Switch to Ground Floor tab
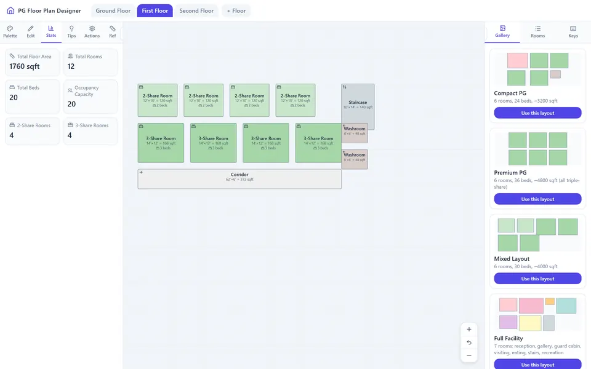 (113, 10)
